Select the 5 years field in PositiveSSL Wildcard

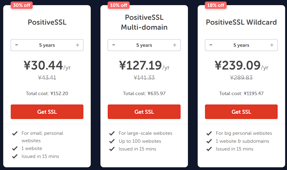pos(241,45)
